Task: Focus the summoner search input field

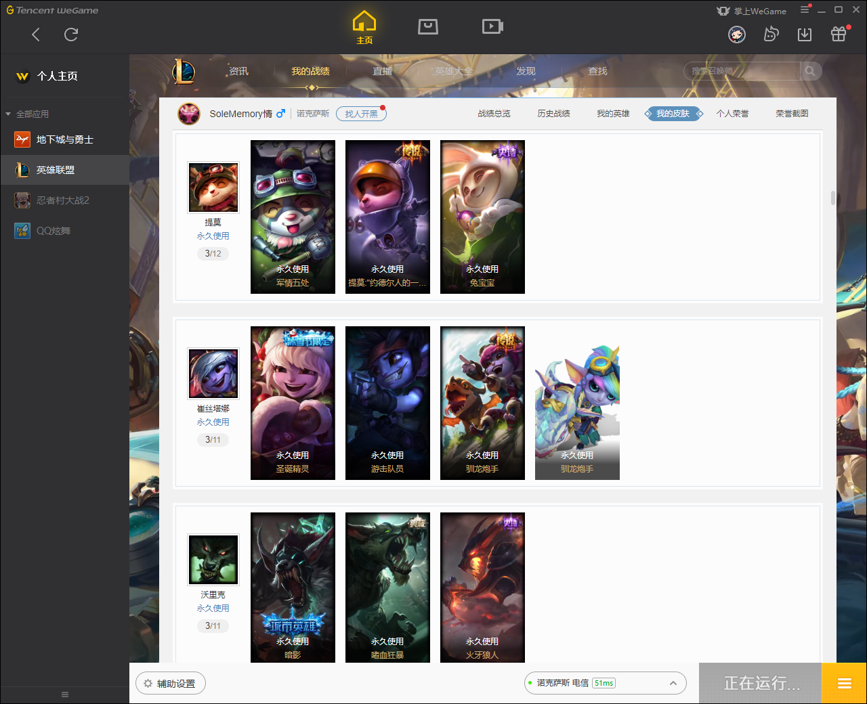Action: 742,71
